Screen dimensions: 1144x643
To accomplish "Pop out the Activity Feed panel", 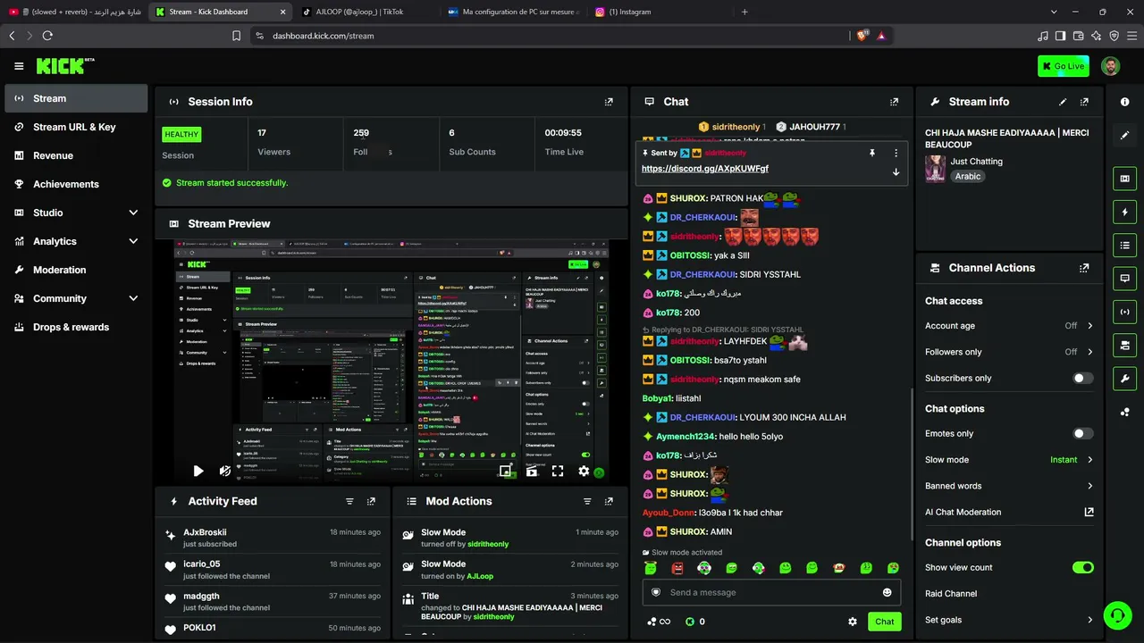I will click(x=371, y=502).
